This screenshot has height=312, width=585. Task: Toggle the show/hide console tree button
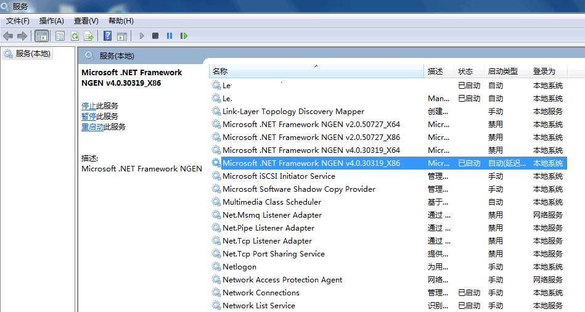pyautogui.click(x=41, y=36)
